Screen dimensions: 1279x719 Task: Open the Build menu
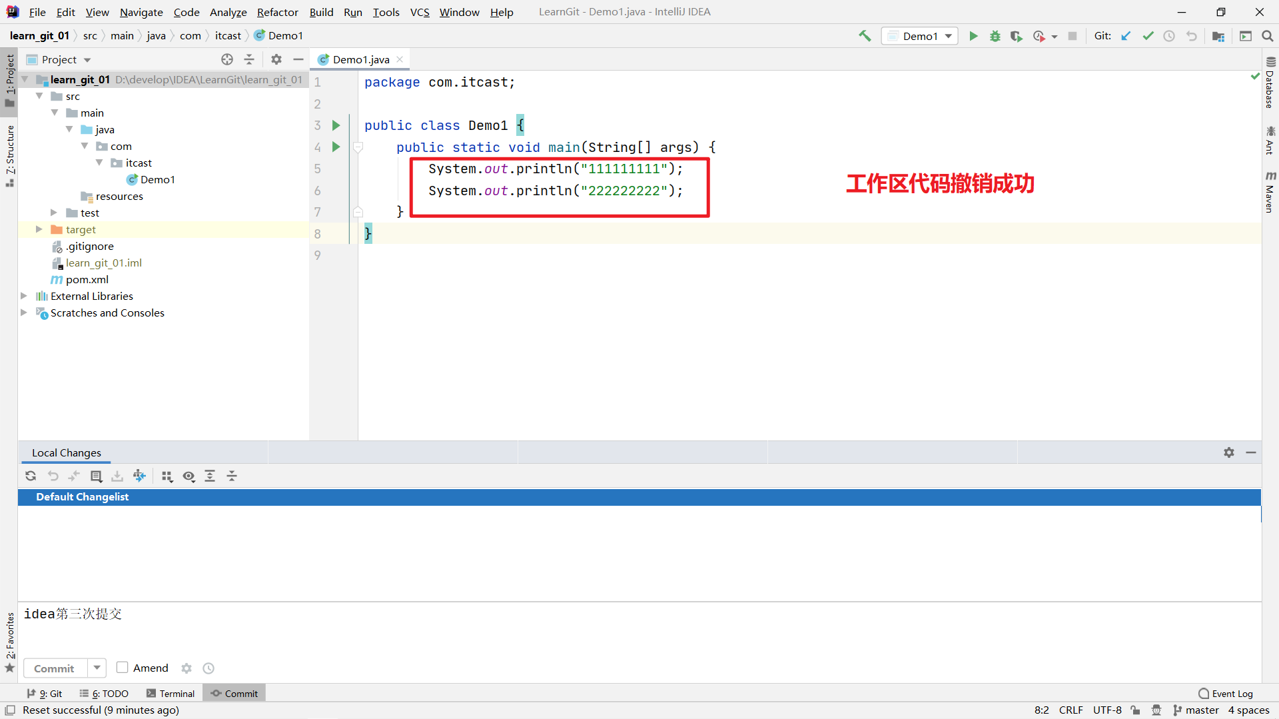point(321,12)
